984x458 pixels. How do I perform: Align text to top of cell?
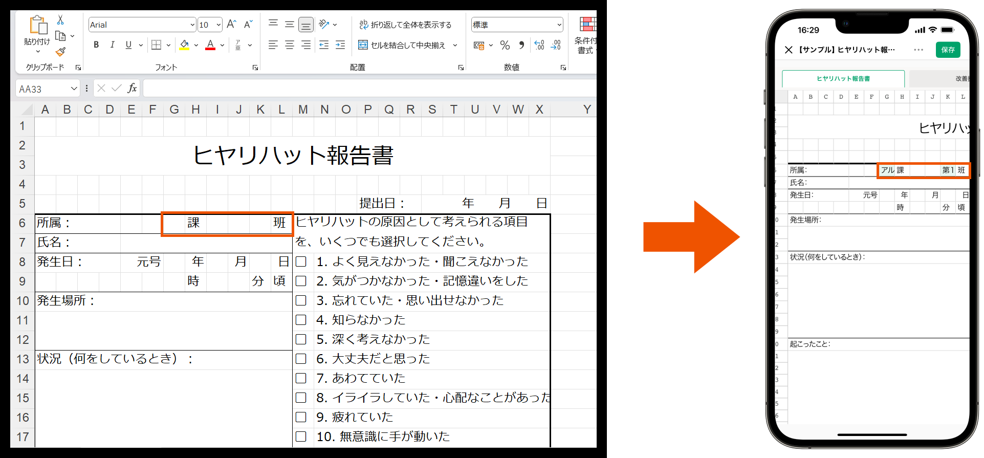[273, 24]
